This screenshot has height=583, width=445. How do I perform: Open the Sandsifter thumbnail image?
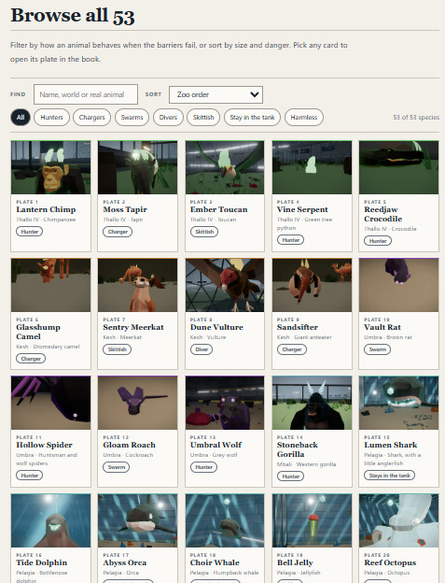[x=313, y=285]
